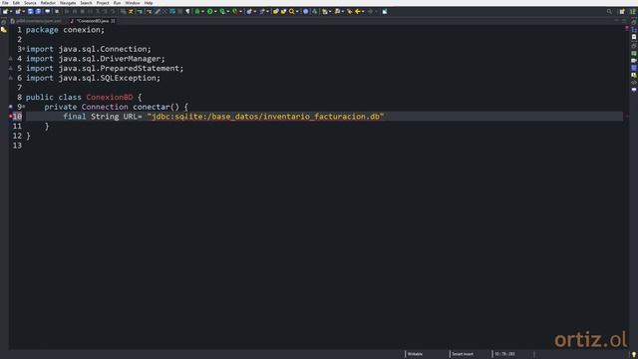Viewport: 638px width, 359px height.
Task: Click the Pin Editor toolbar icon
Action: (385, 11)
